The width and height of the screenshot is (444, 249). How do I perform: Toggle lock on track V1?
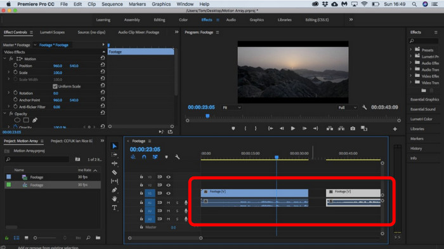click(x=141, y=193)
